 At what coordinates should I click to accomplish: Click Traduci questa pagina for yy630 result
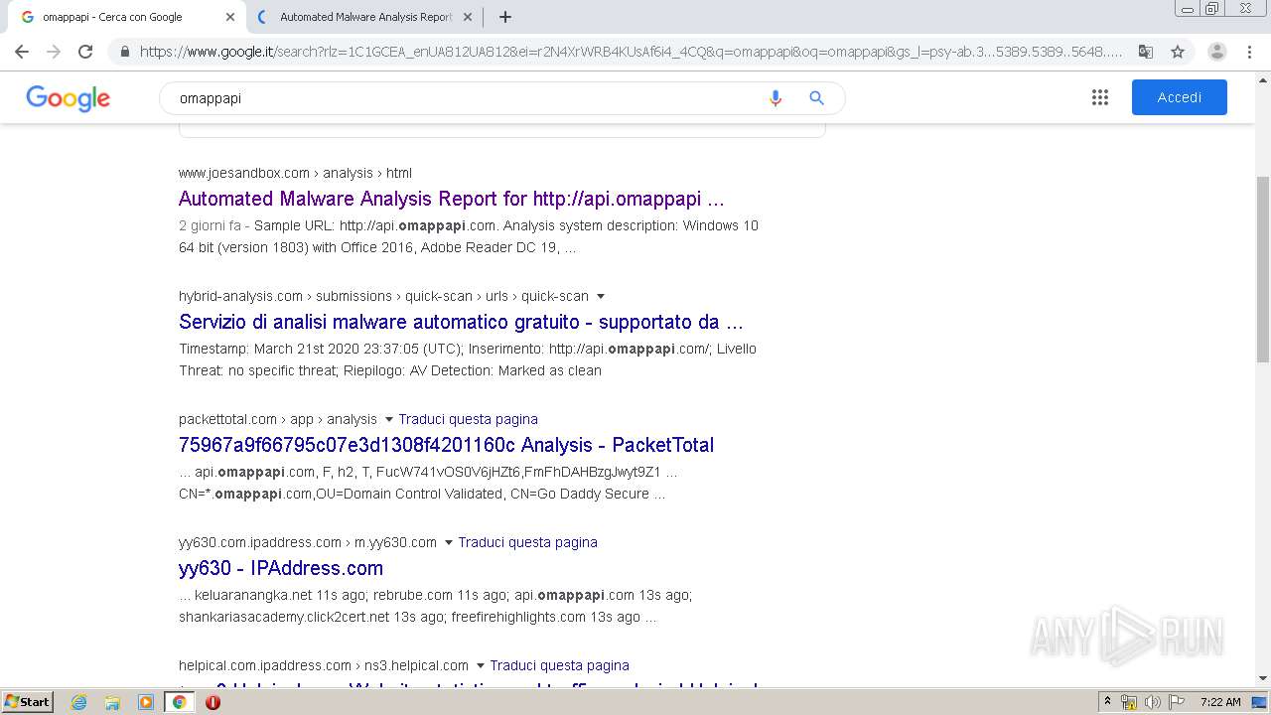point(527,542)
